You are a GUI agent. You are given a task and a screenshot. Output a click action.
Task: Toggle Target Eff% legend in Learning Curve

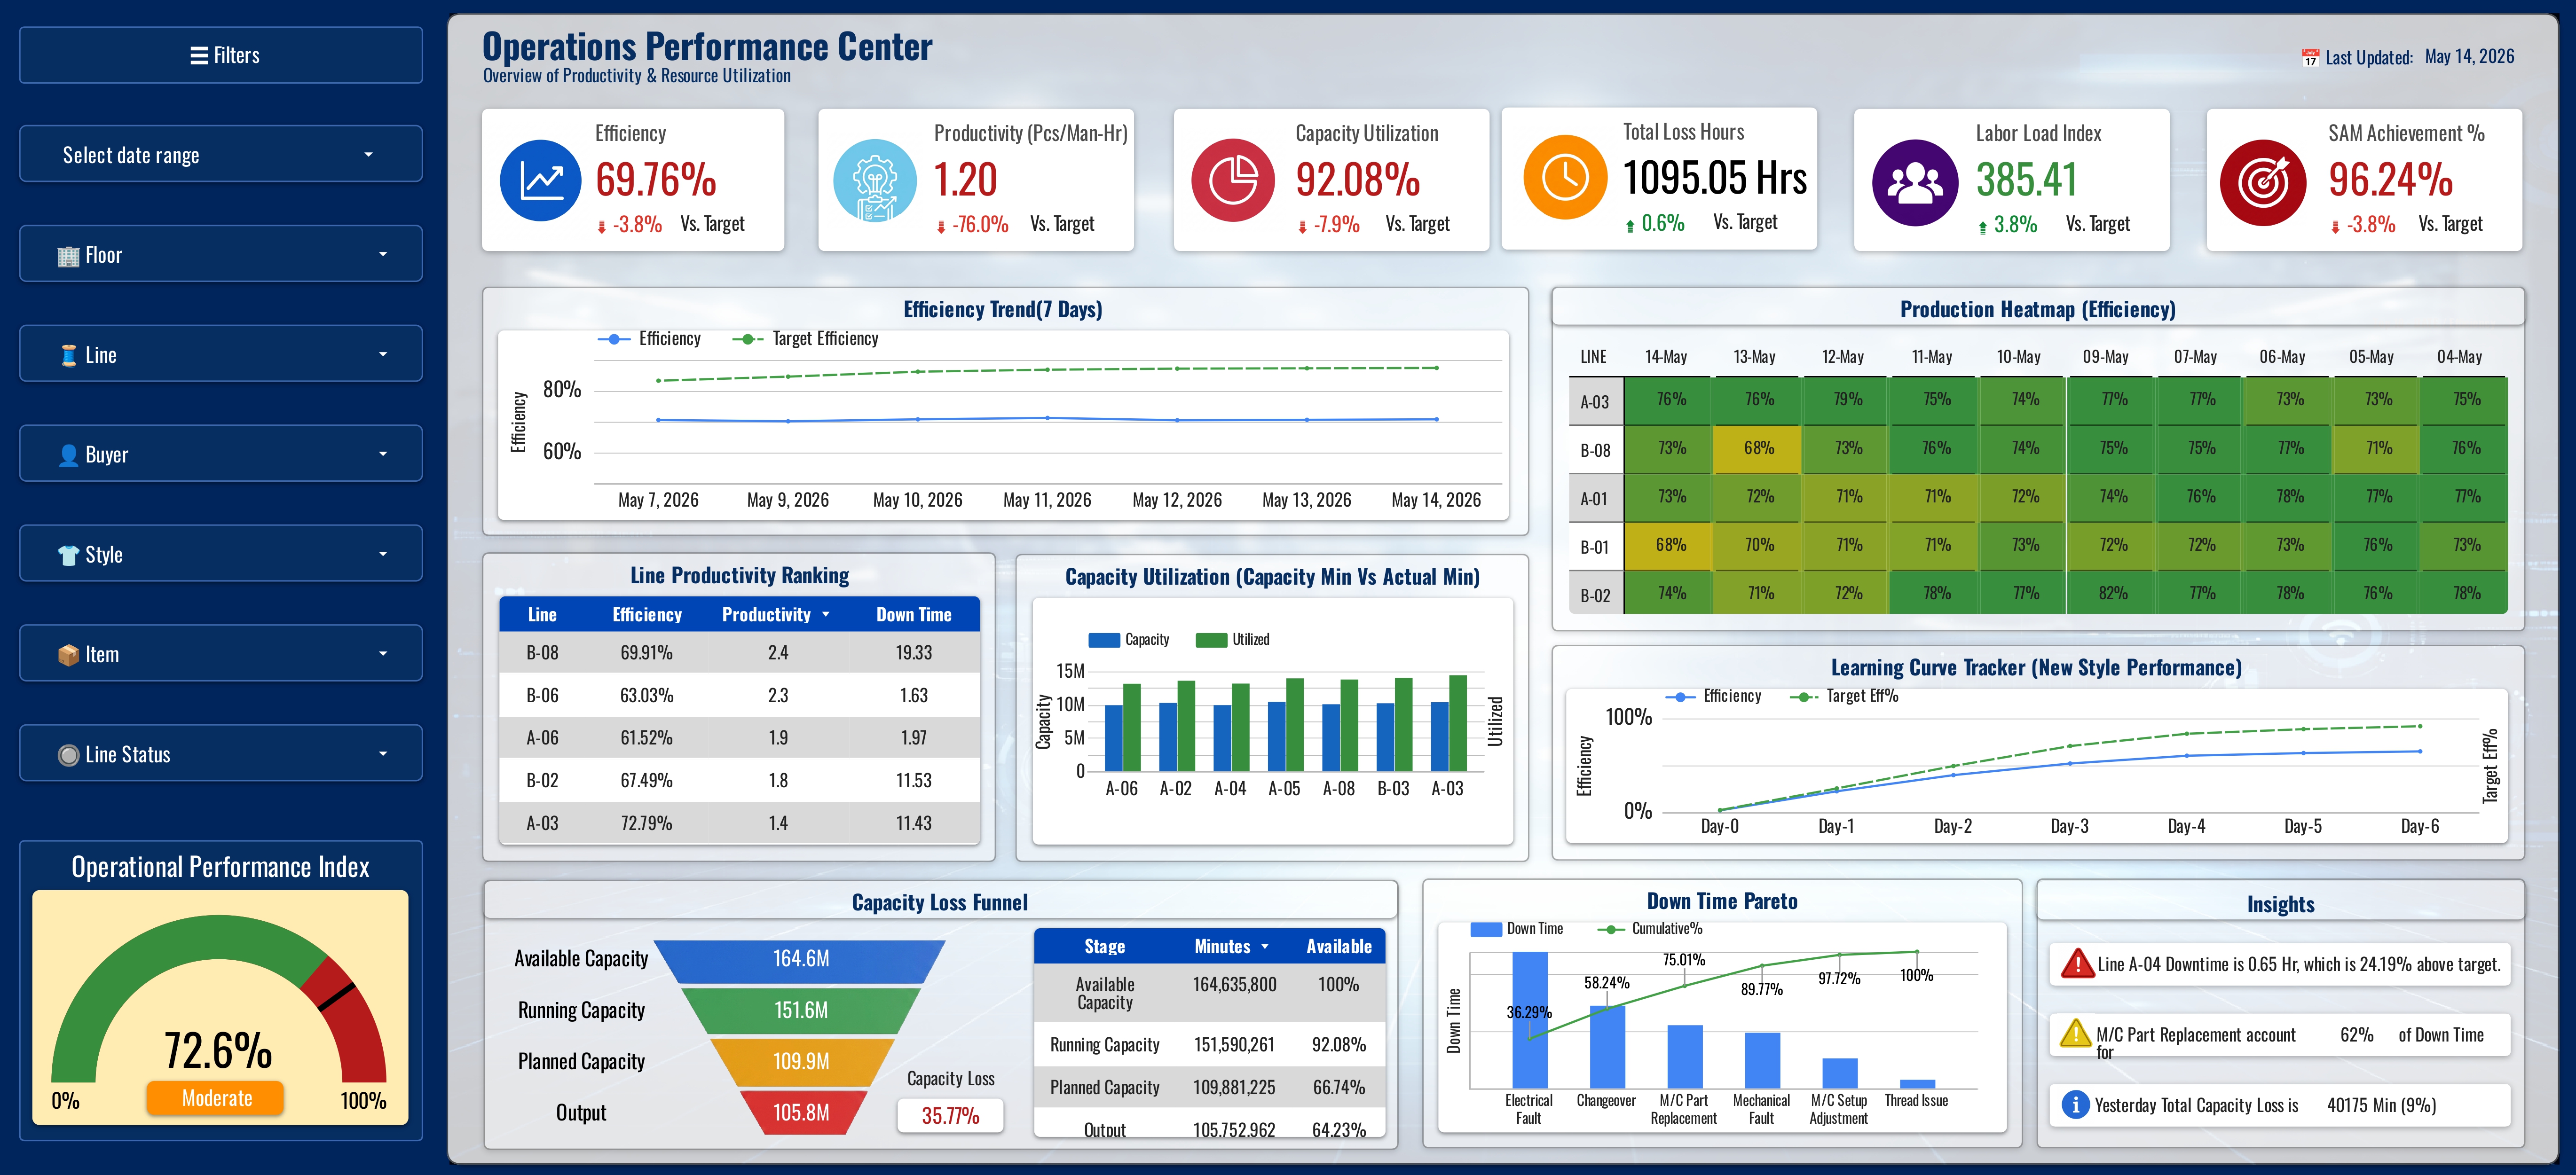tap(1844, 696)
